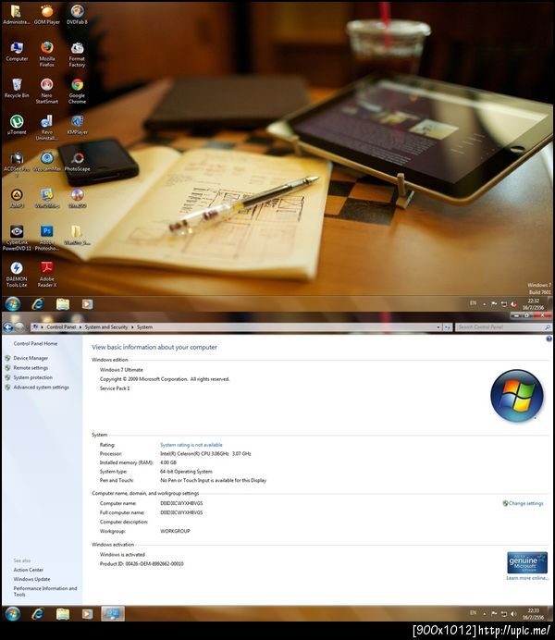The image size is (555, 640).
Task: Launch CyberLink PowerDVD 11 shortcut
Action: click(x=17, y=238)
